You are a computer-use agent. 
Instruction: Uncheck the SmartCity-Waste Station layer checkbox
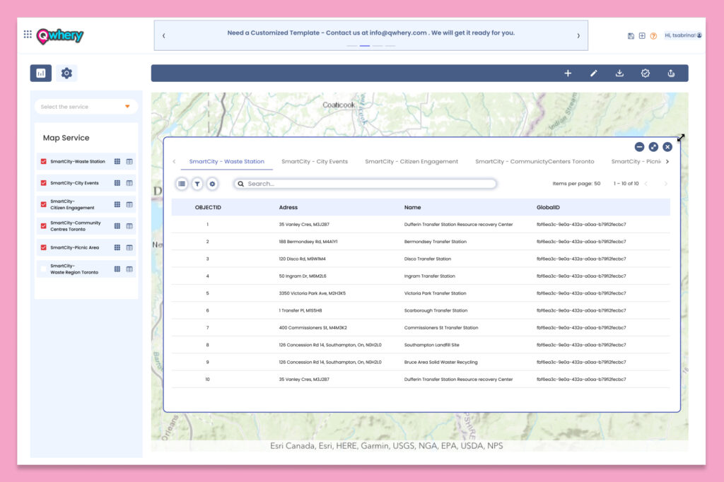(44, 162)
